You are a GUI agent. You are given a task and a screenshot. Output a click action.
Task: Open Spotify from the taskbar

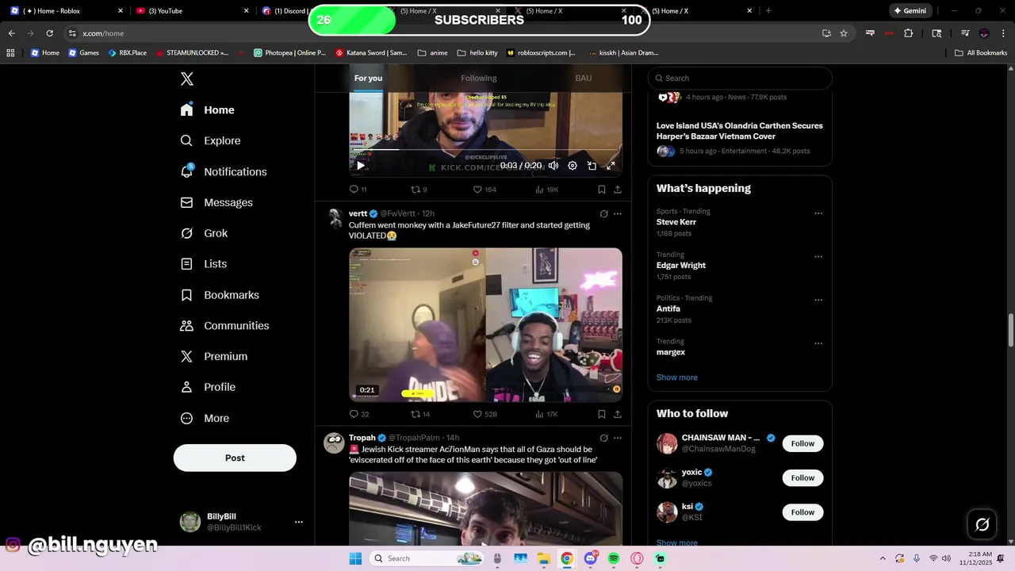click(x=614, y=558)
